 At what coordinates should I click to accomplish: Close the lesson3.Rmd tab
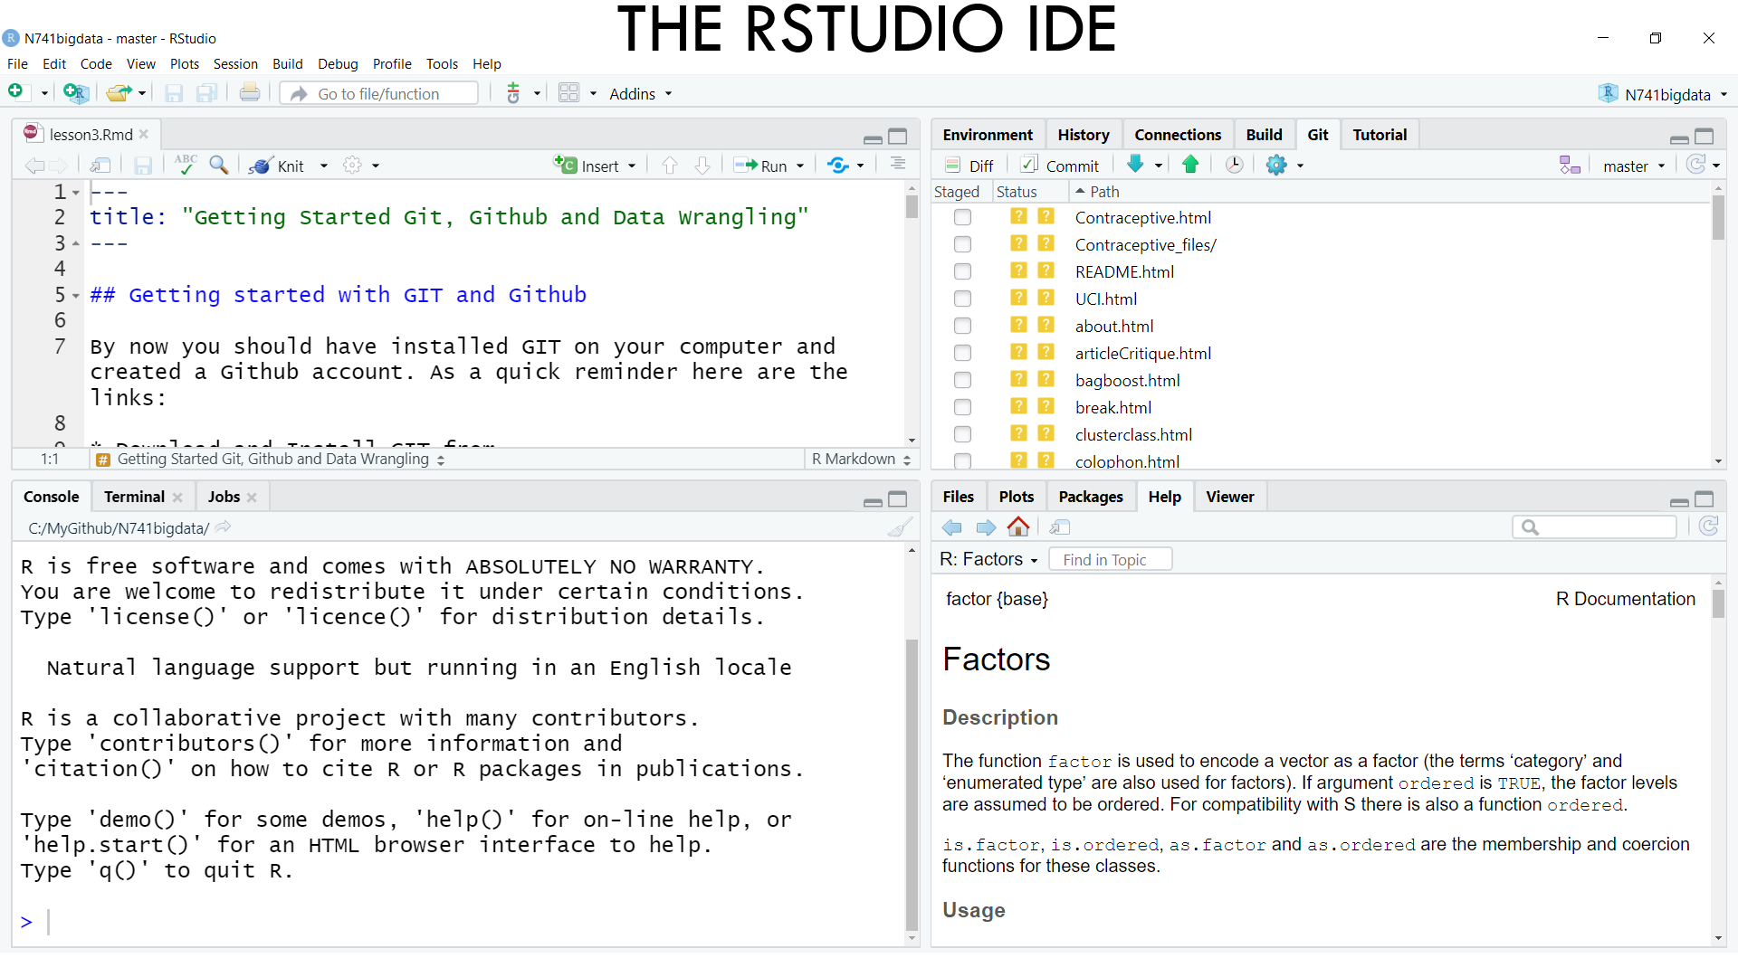coord(144,134)
